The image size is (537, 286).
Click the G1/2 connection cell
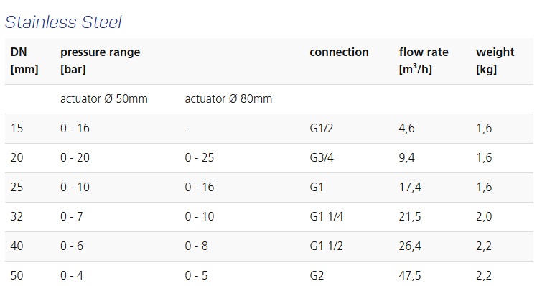321,128
